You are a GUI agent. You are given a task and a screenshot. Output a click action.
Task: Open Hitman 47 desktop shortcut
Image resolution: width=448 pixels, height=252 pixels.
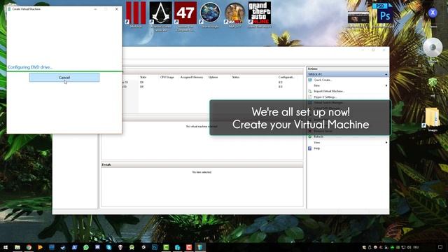pos(185,15)
